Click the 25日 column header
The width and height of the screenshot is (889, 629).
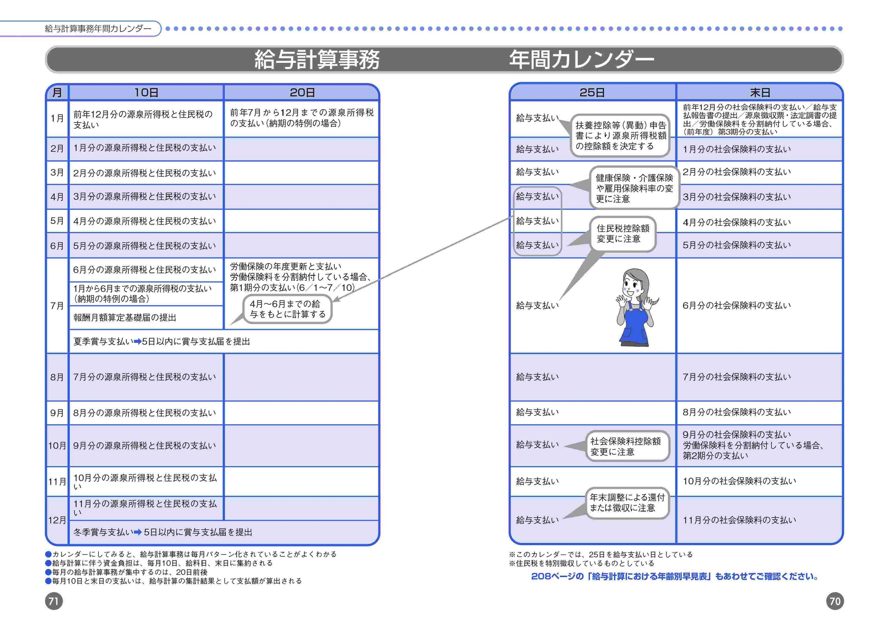(x=592, y=92)
